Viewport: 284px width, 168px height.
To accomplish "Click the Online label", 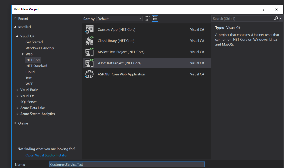I will (x=23, y=123).
